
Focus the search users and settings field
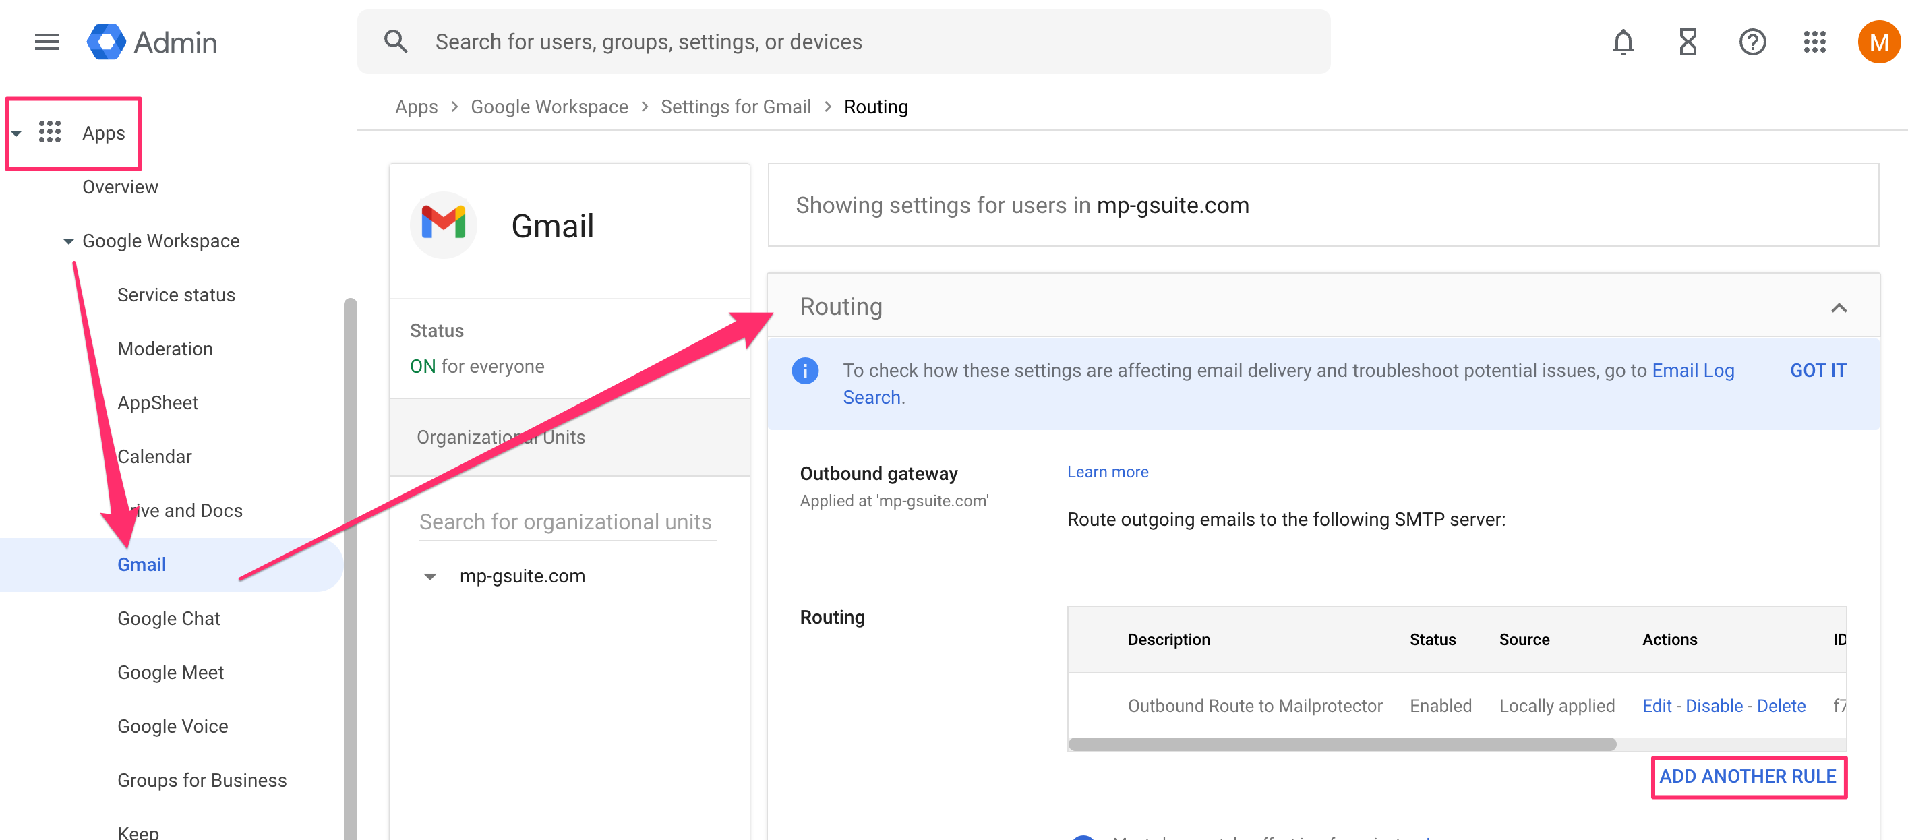843,42
